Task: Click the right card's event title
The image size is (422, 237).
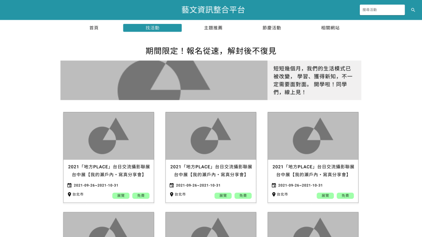Action: (313, 171)
